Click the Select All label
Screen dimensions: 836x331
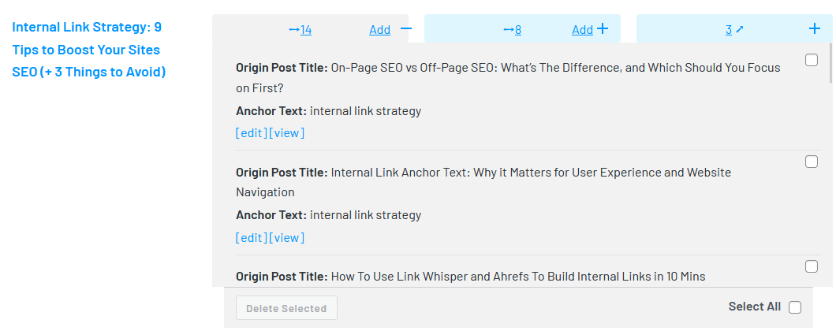click(x=755, y=307)
